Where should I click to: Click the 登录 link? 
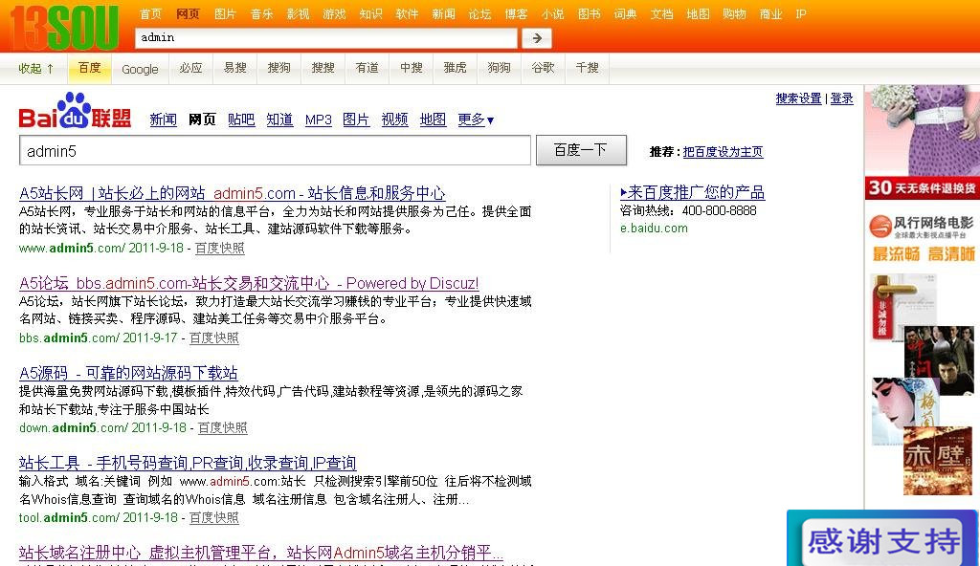pyautogui.click(x=841, y=98)
